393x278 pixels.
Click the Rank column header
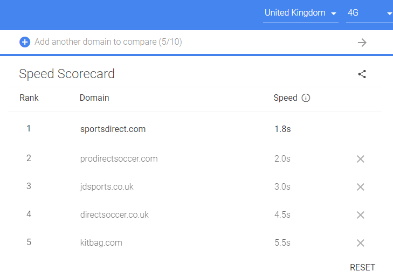[29, 98]
